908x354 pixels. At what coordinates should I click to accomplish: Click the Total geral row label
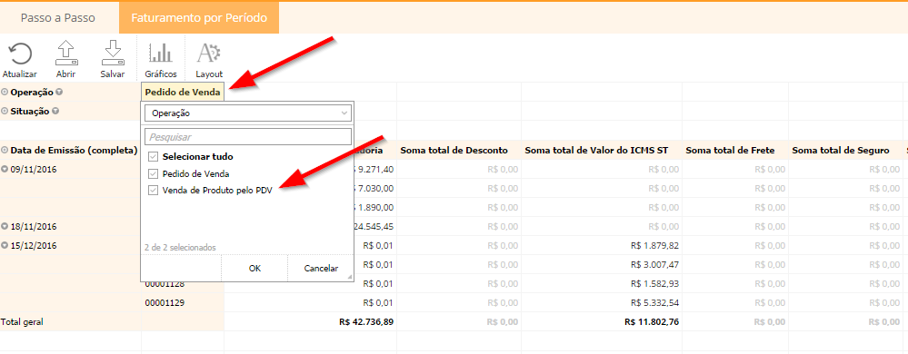click(x=22, y=321)
